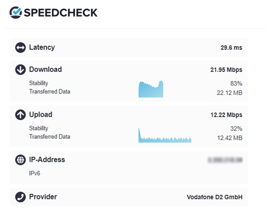Click the 21.95 Mbps download value
This screenshot has height=211, width=267.
[226, 70]
